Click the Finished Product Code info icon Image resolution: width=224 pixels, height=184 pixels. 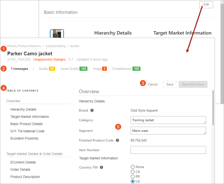click(117, 140)
